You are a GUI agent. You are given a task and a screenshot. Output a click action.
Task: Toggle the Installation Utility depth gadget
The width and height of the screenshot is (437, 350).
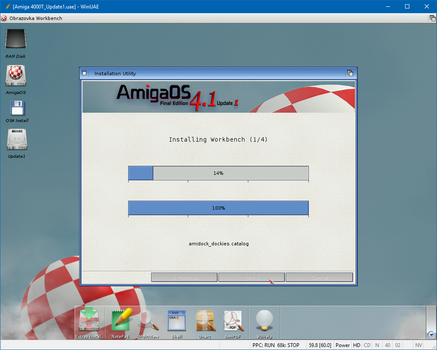coord(350,73)
